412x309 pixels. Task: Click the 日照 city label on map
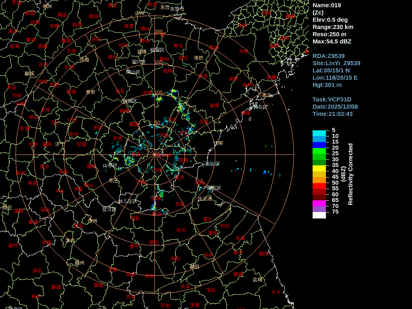[x=218, y=143]
